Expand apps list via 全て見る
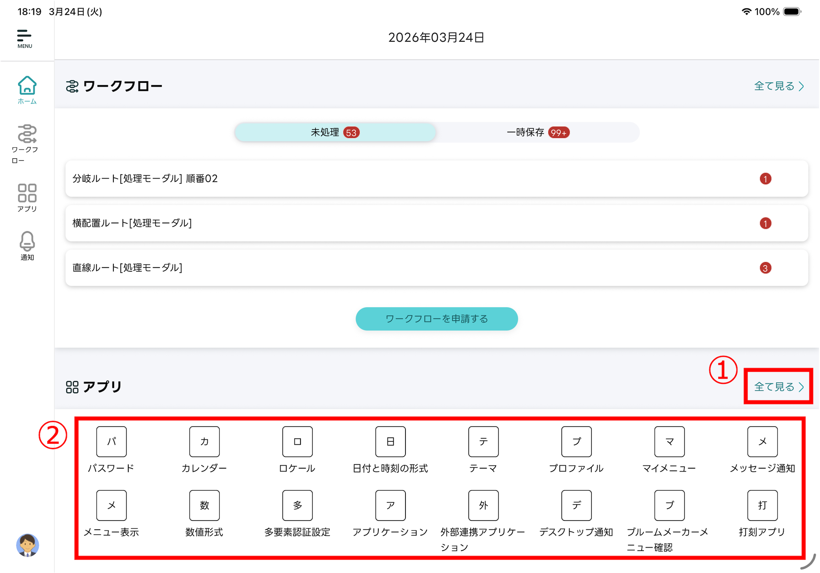 pyautogui.click(x=779, y=387)
